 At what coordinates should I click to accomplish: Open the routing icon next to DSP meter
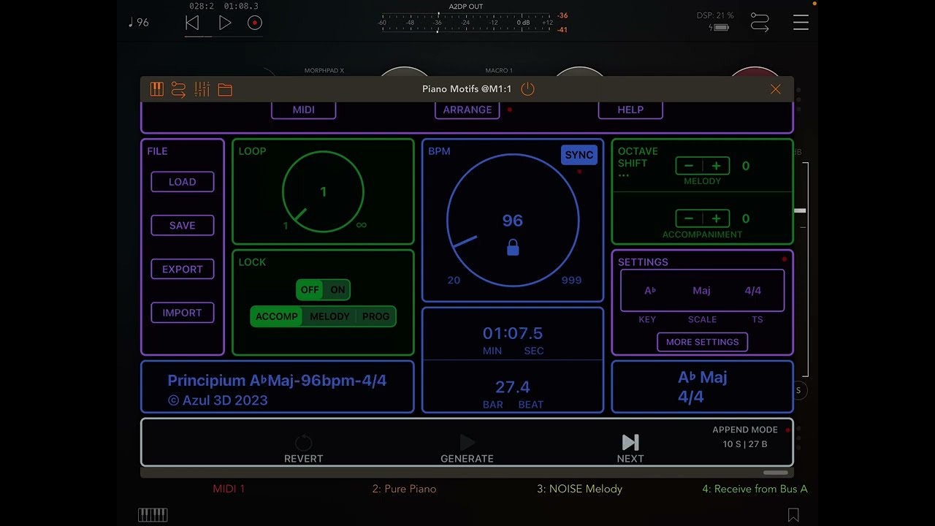point(760,23)
